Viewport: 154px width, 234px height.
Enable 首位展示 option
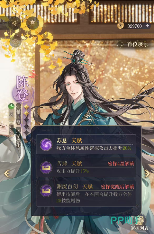point(132,44)
